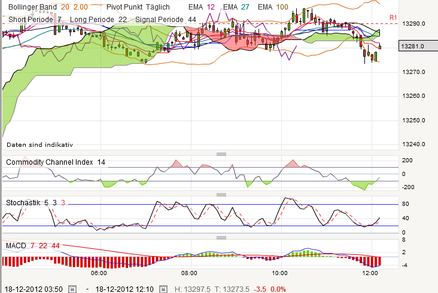Click the Bollinger Band indicator label
Viewport: 438px width, 293px height.
point(32,7)
